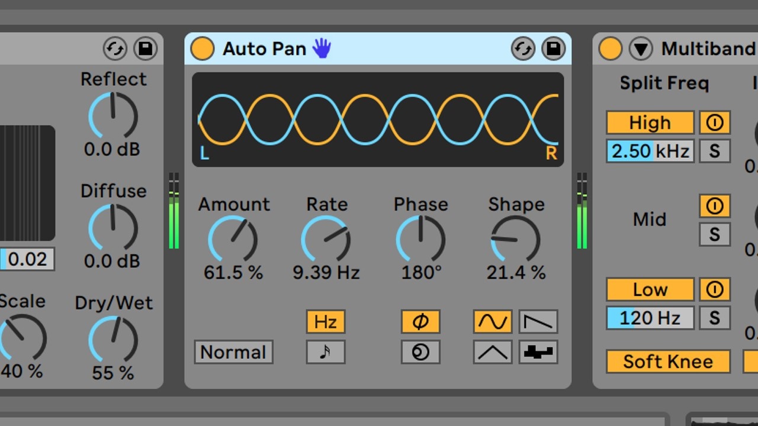Select Hz rate mode
Image resolution: width=758 pixels, height=426 pixels.
point(326,322)
